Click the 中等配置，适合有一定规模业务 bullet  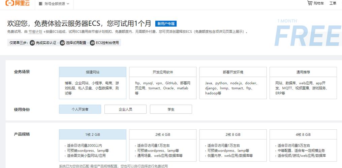click(x=301, y=151)
